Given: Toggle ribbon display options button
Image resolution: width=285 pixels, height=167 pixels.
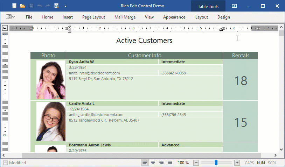Looking at the screenshot, I should pyautogui.click(x=234, y=6).
